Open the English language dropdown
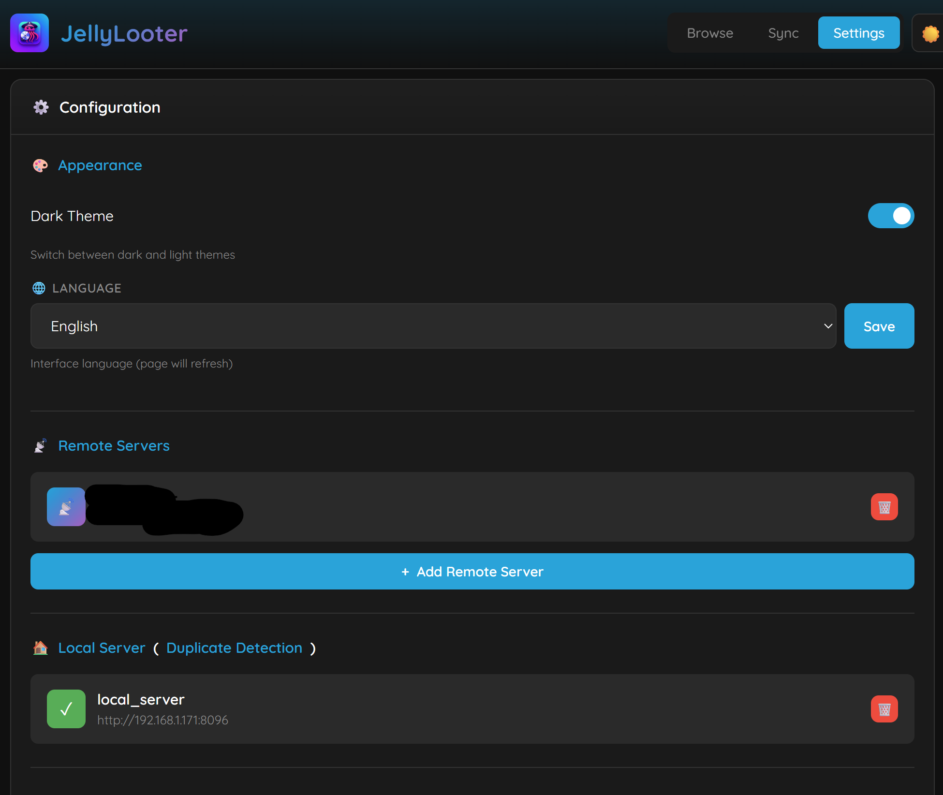 pyautogui.click(x=433, y=326)
